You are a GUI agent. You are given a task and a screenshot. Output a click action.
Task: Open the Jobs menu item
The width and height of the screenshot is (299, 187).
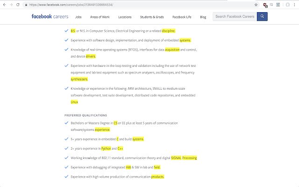click(78, 17)
